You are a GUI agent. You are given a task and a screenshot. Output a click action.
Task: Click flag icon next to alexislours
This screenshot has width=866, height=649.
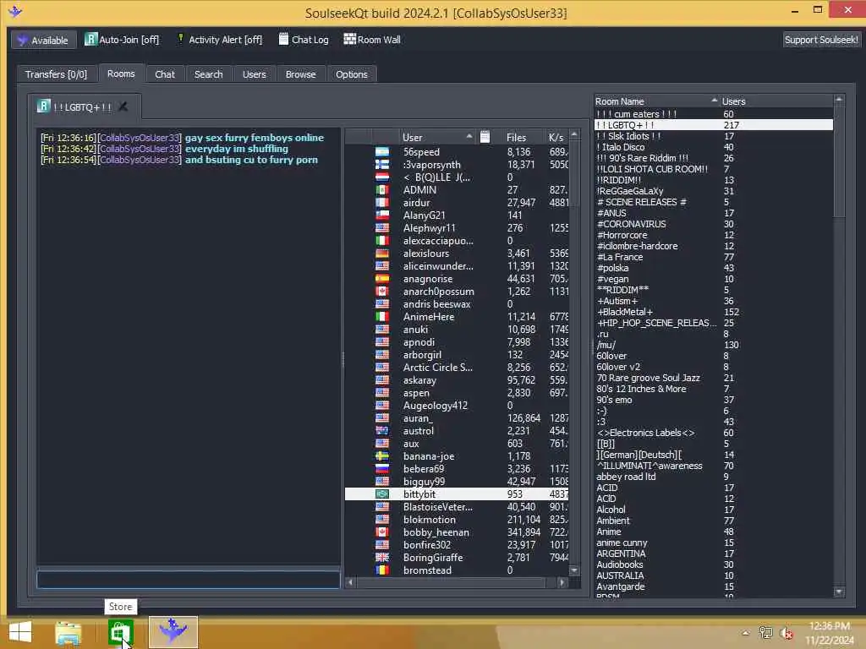pyautogui.click(x=382, y=254)
